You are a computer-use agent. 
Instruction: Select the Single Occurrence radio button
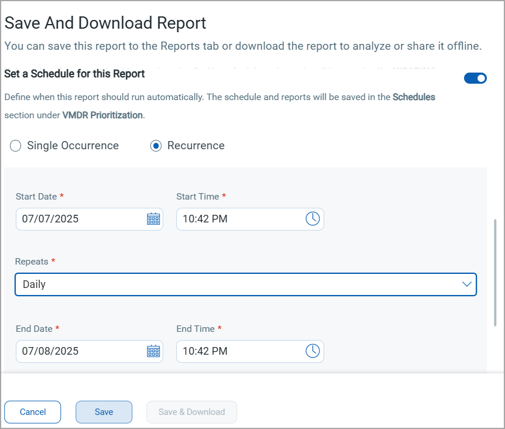click(16, 146)
